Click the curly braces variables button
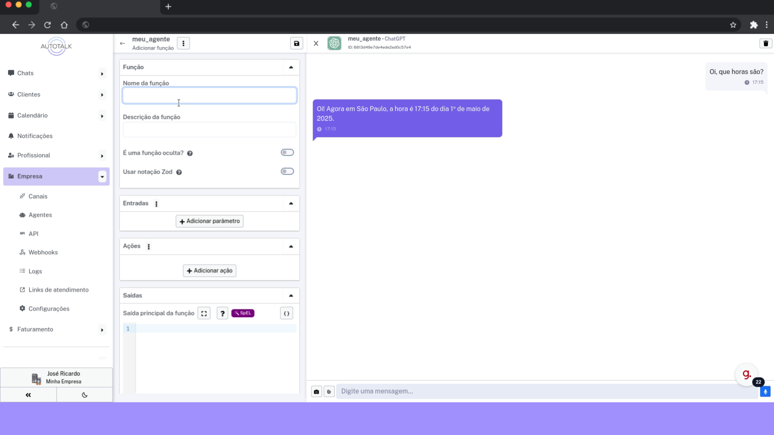Screen dimensions: 774x435 [287, 313]
